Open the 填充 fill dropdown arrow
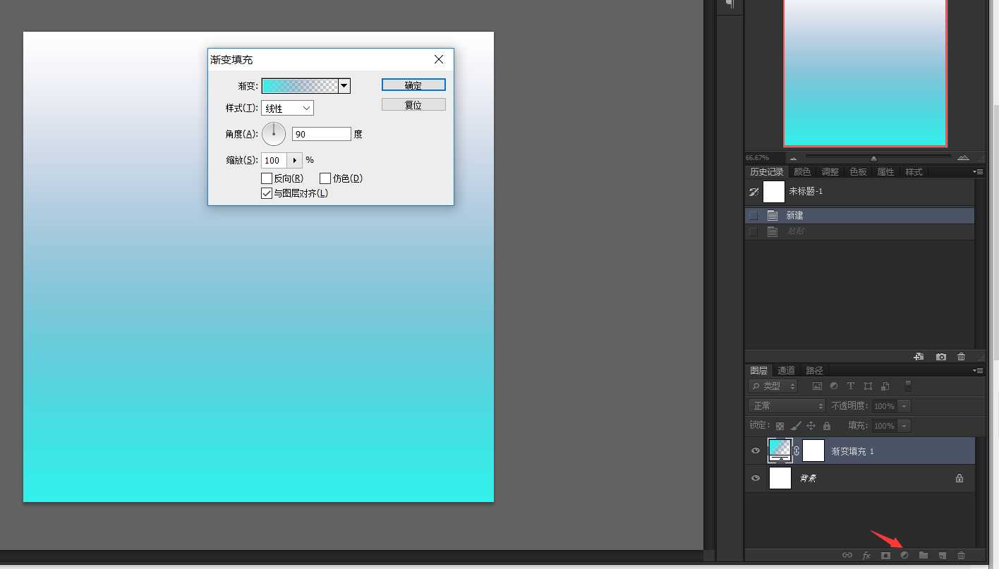 click(x=904, y=426)
